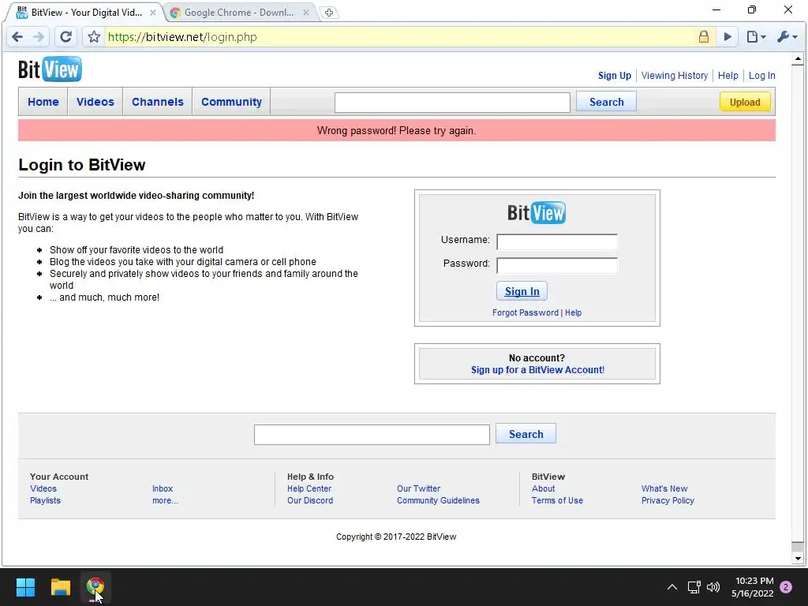This screenshot has height=606, width=808.
Task: Click the BitView logo in the login box
Action: pos(537,212)
